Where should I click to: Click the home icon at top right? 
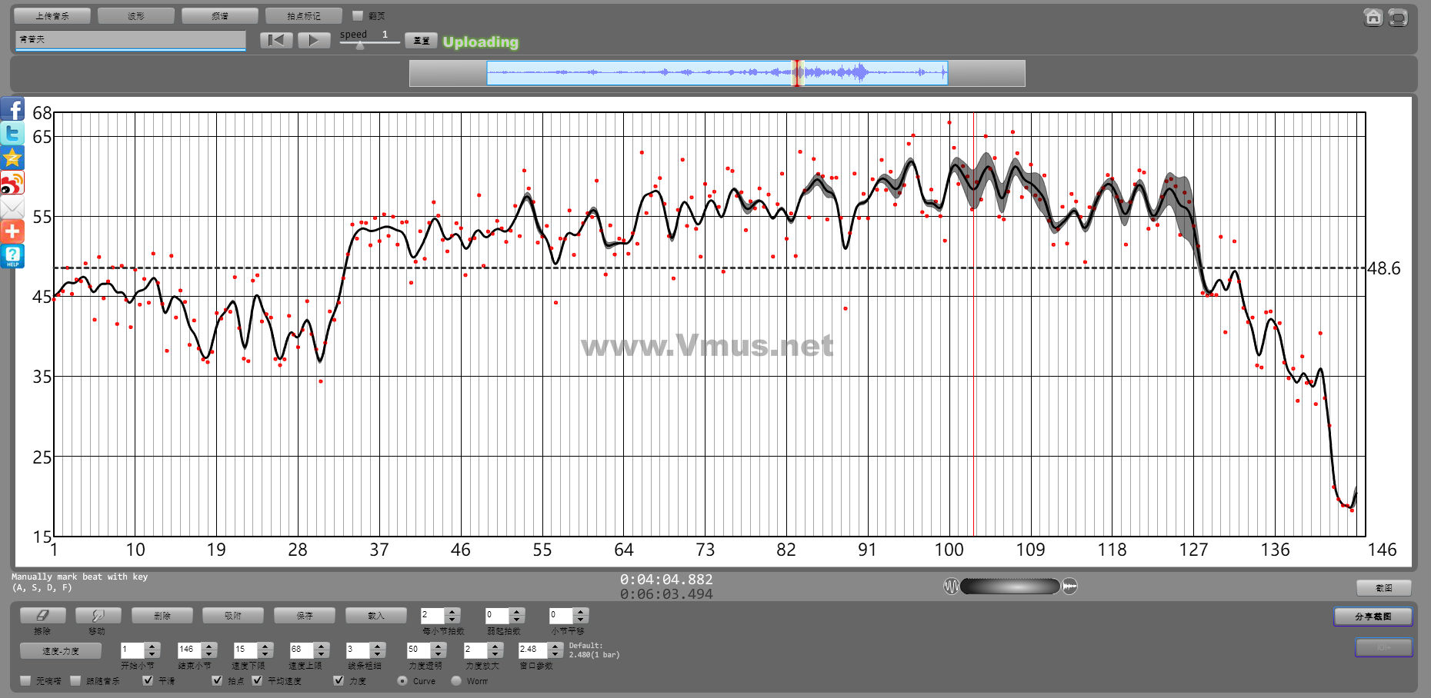1373,17
